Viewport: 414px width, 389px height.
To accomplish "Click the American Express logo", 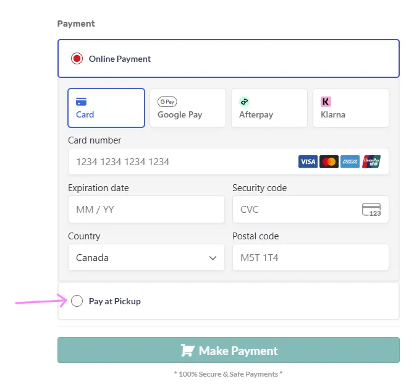I will 350,161.
